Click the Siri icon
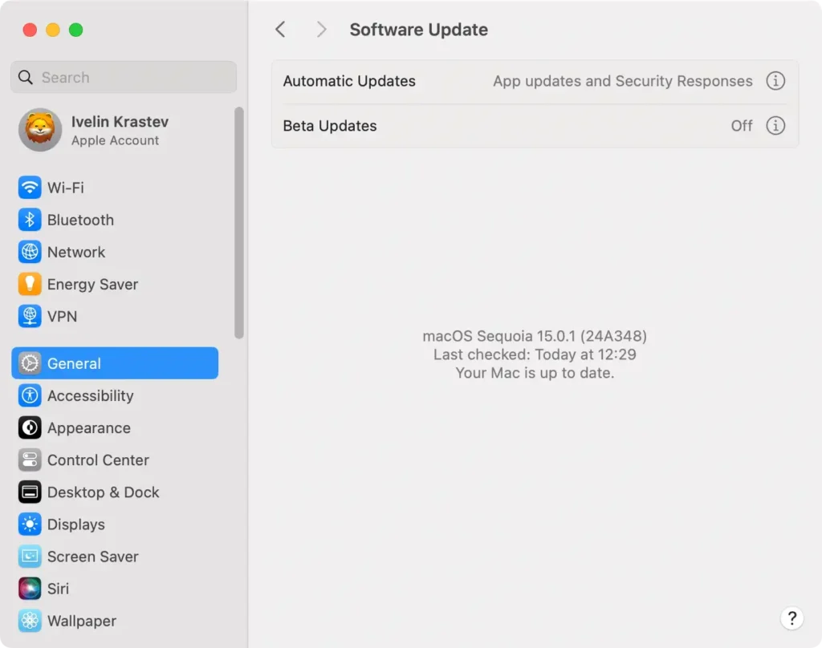Screen dimensions: 822x648 pos(30,589)
